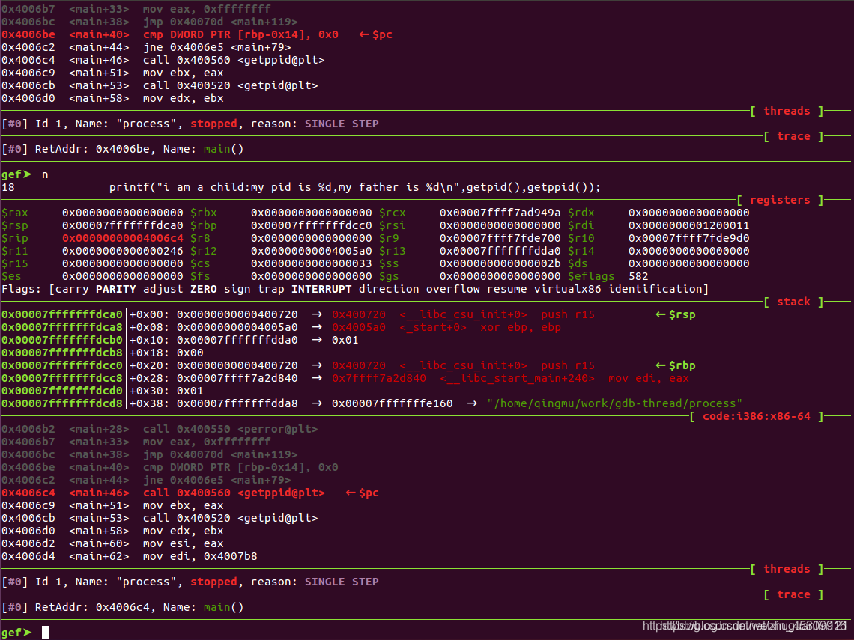854x640 pixels.
Task: Click the code:i386:x86-64 section label
Action: coord(757,416)
